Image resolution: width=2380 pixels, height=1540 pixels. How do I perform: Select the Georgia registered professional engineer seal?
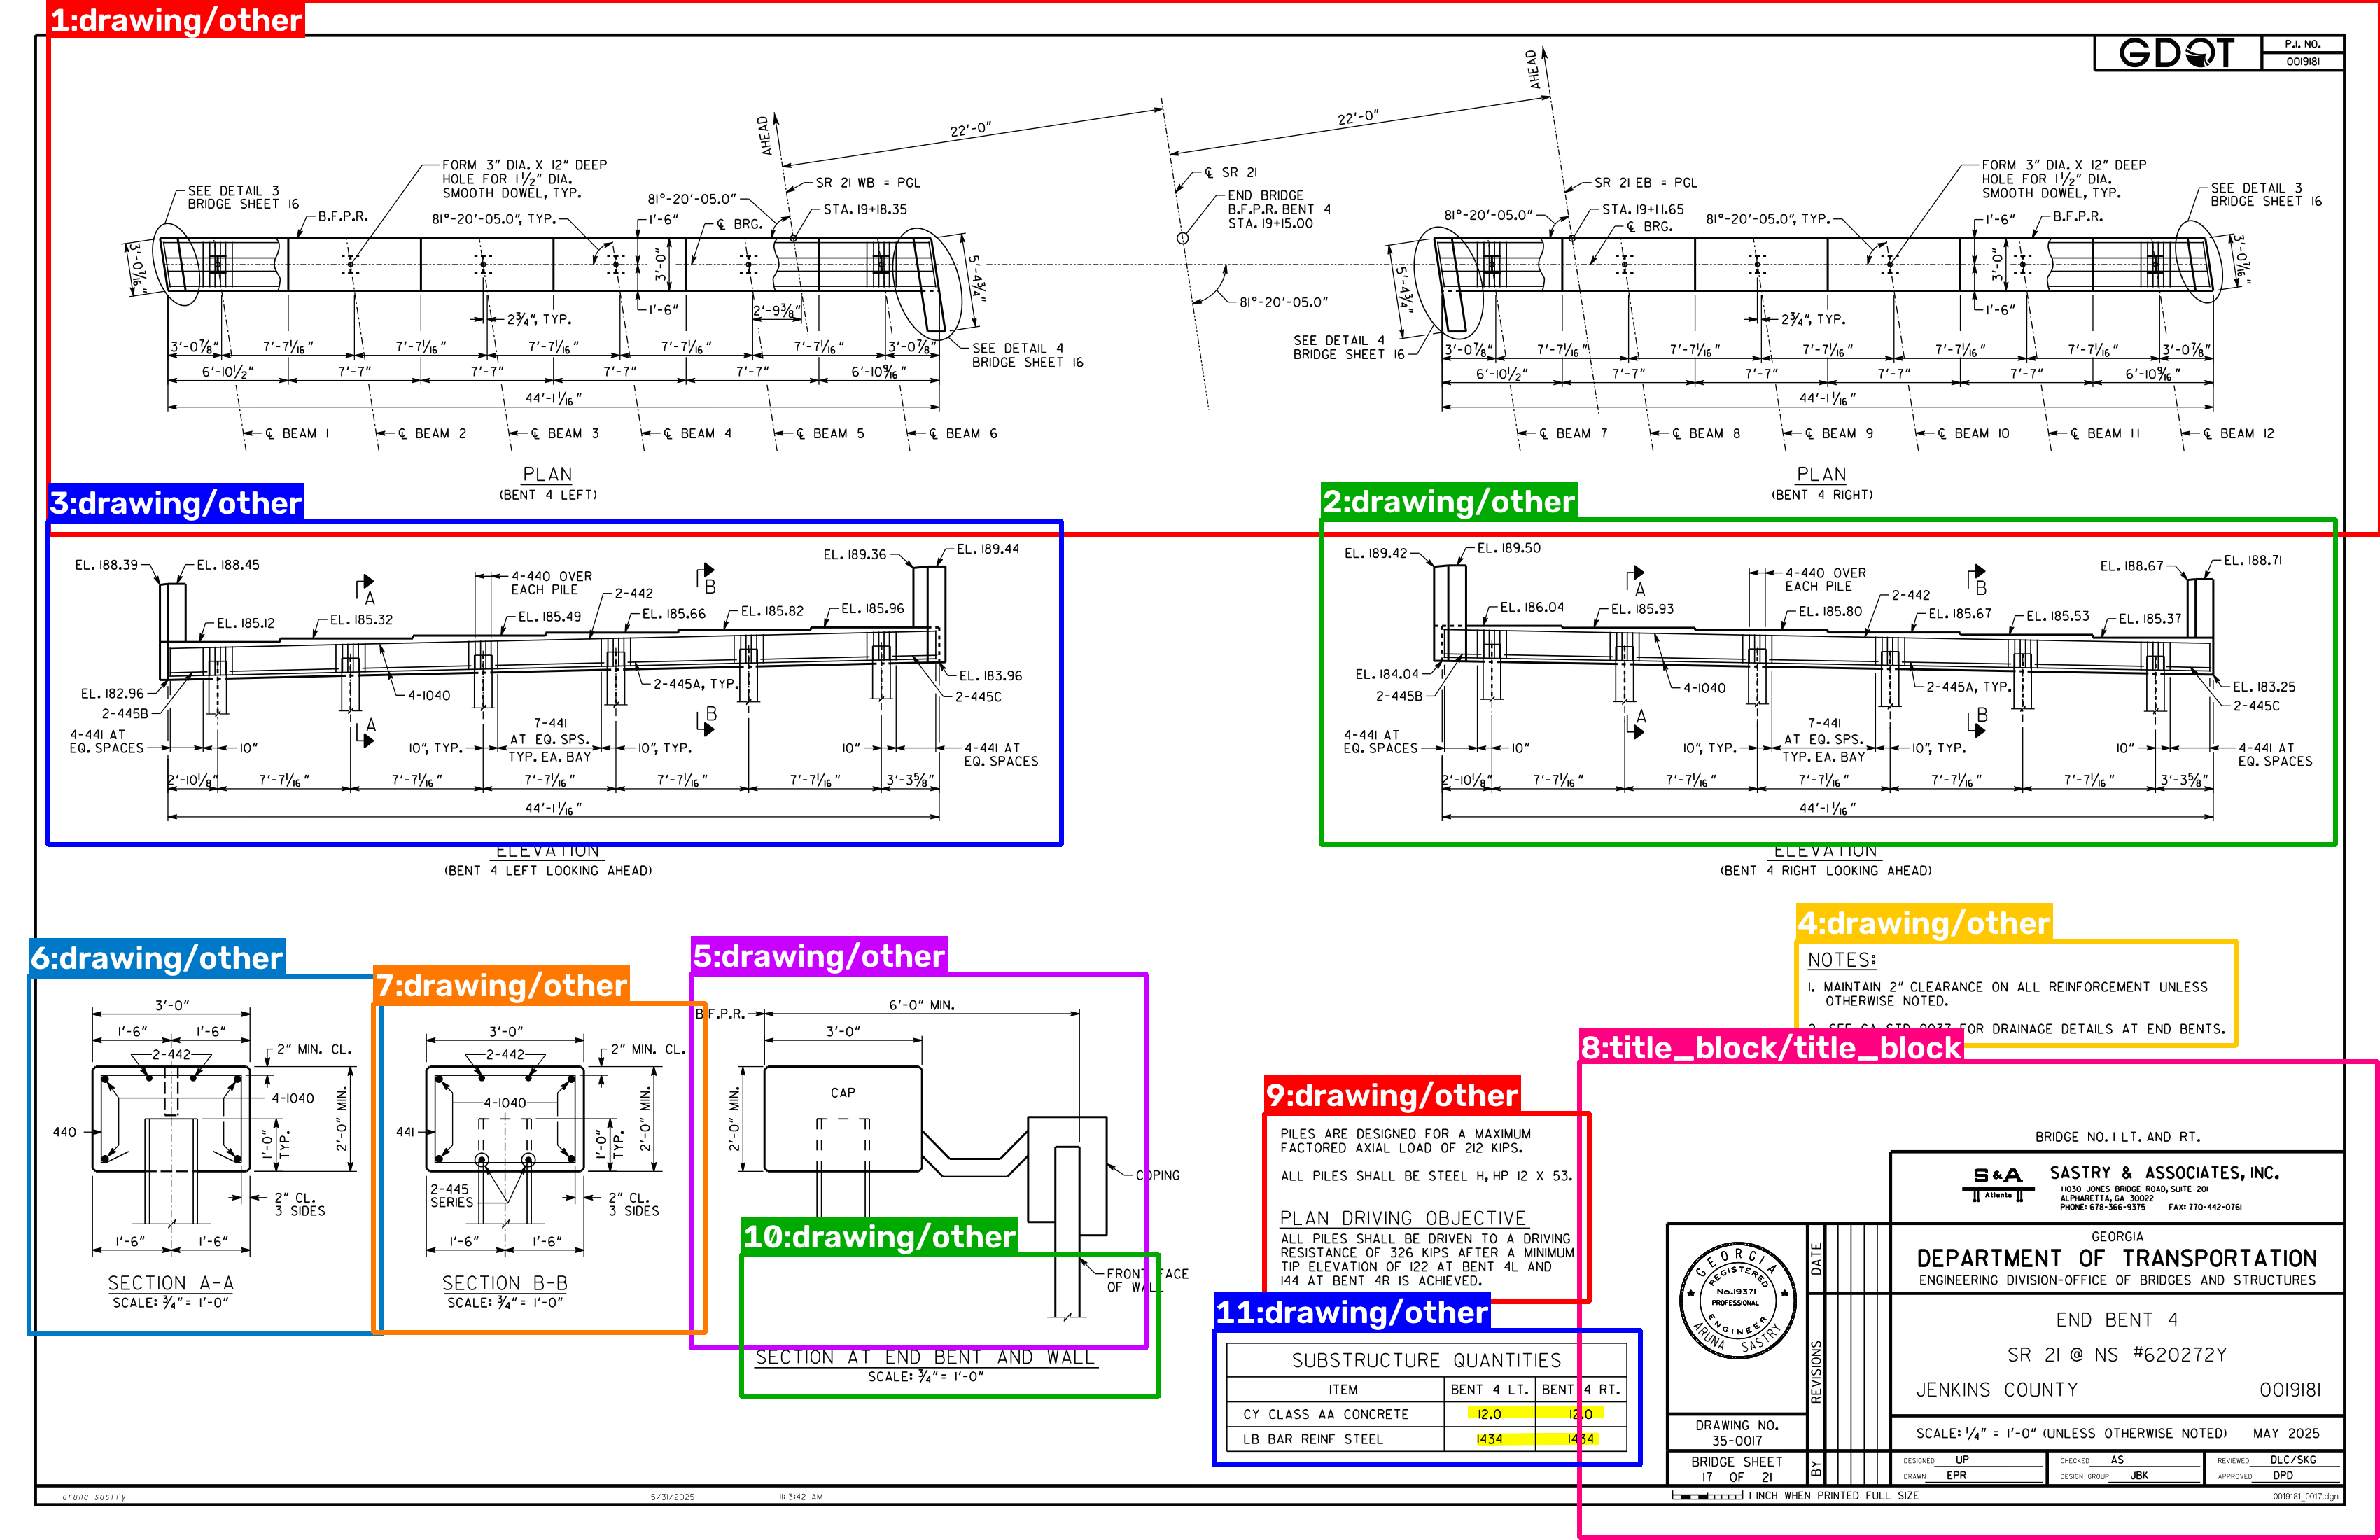[x=1738, y=1300]
